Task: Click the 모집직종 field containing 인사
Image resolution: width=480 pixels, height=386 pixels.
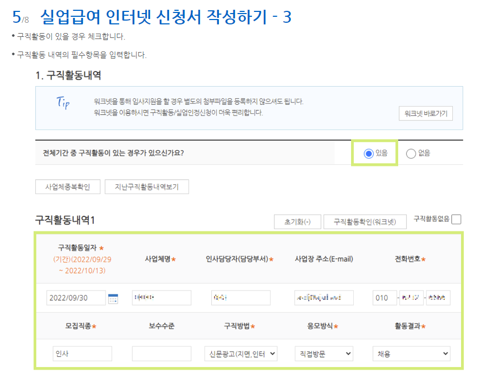Action: pyautogui.click(x=82, y=353)
